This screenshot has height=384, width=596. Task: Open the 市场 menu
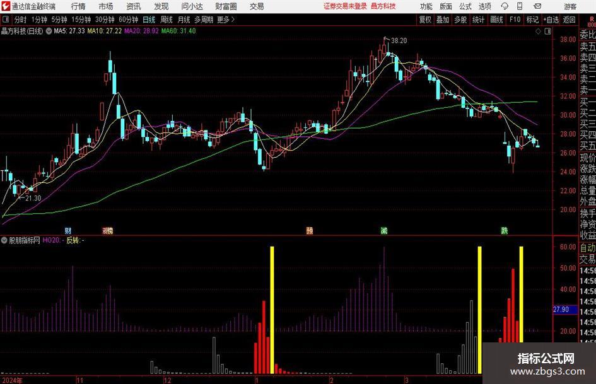pyautogui.click(x=106, y=6)
